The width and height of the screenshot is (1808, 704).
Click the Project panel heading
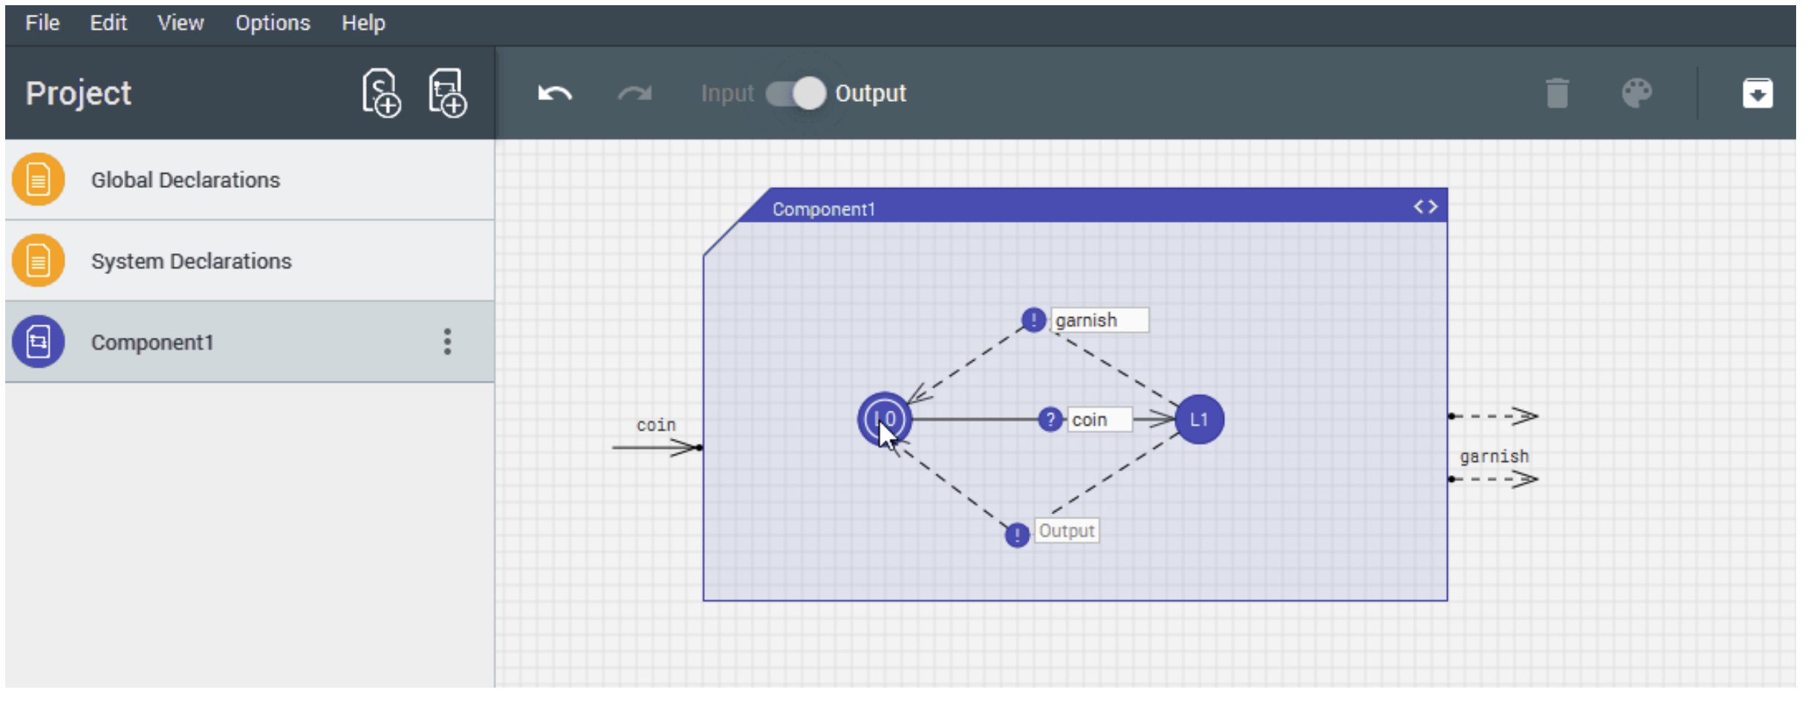pyautogui.click(x=79, y=94)
